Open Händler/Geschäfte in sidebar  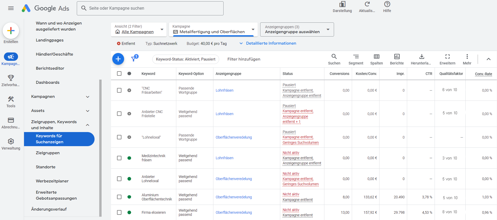click(54, 54)
